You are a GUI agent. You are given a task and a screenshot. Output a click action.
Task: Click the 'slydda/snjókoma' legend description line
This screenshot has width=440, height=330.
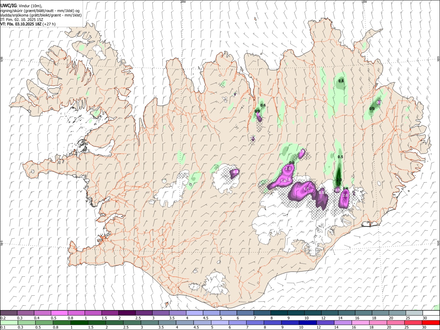41,15
